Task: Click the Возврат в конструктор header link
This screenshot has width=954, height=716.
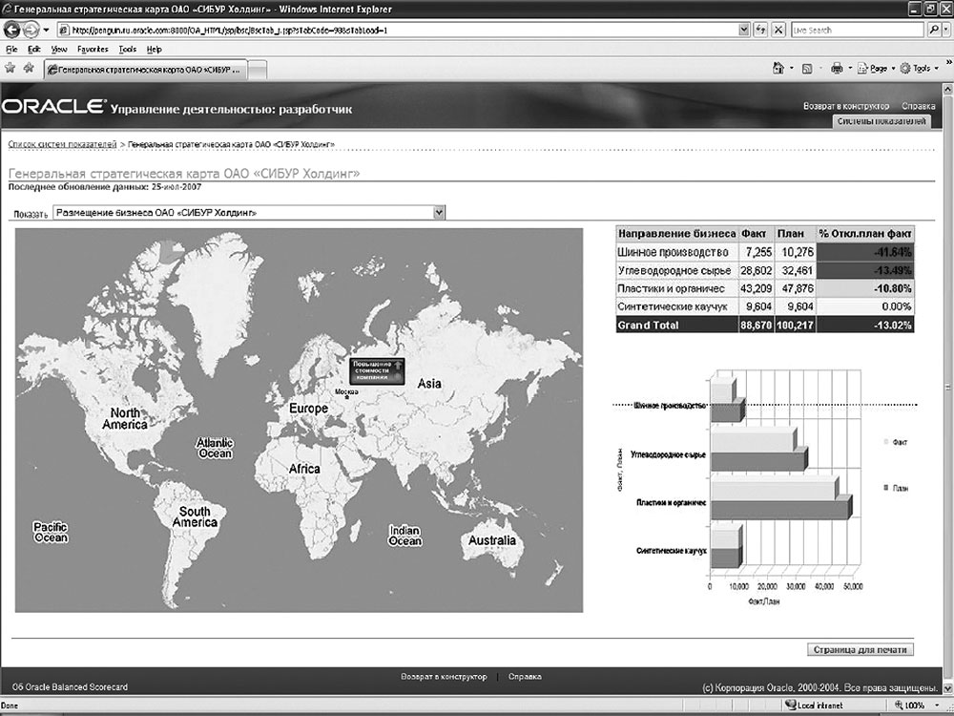Action: point(845,106)
